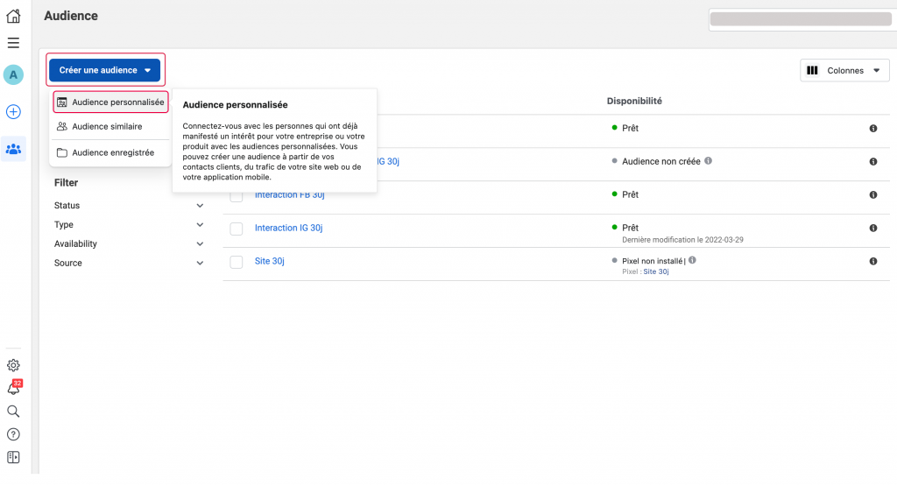Click the Filter heading

[x=66, y=182]
